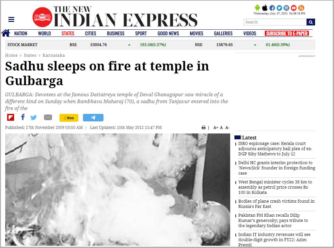Decrease font size with A-

[x=227, y=128]
